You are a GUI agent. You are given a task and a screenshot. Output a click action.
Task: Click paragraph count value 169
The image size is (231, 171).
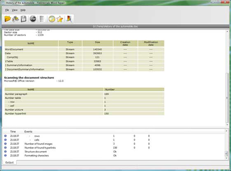106,94
